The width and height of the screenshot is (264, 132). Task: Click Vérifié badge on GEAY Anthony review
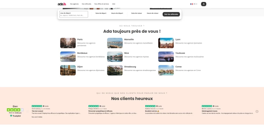[46, 106]
